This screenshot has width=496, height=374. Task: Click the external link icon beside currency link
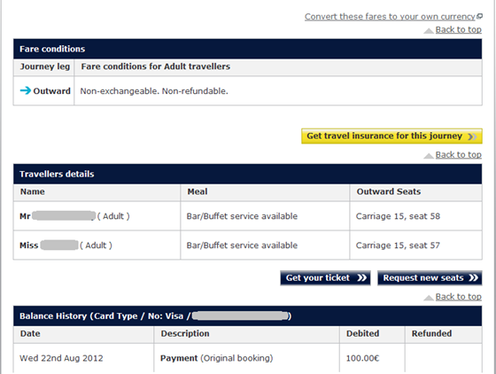tap(479, 16)
